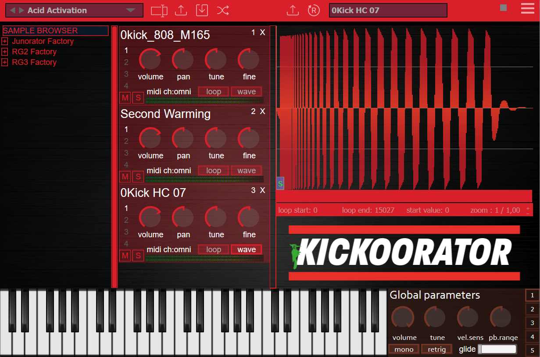Click the randomize shuffle icon
This screenshot has width=540, height=357.
coord(223,11)
